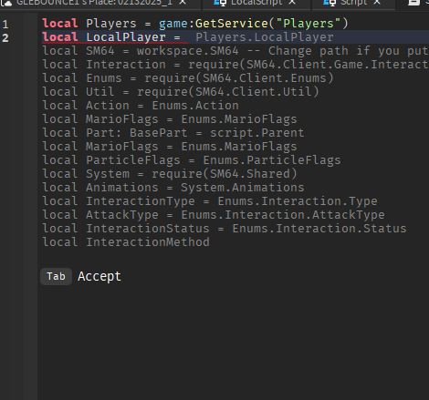Screen dimensions: 429x400
Task: Click the suggested Players.LocalPlayer ghost text
Action: pos(265,37)
